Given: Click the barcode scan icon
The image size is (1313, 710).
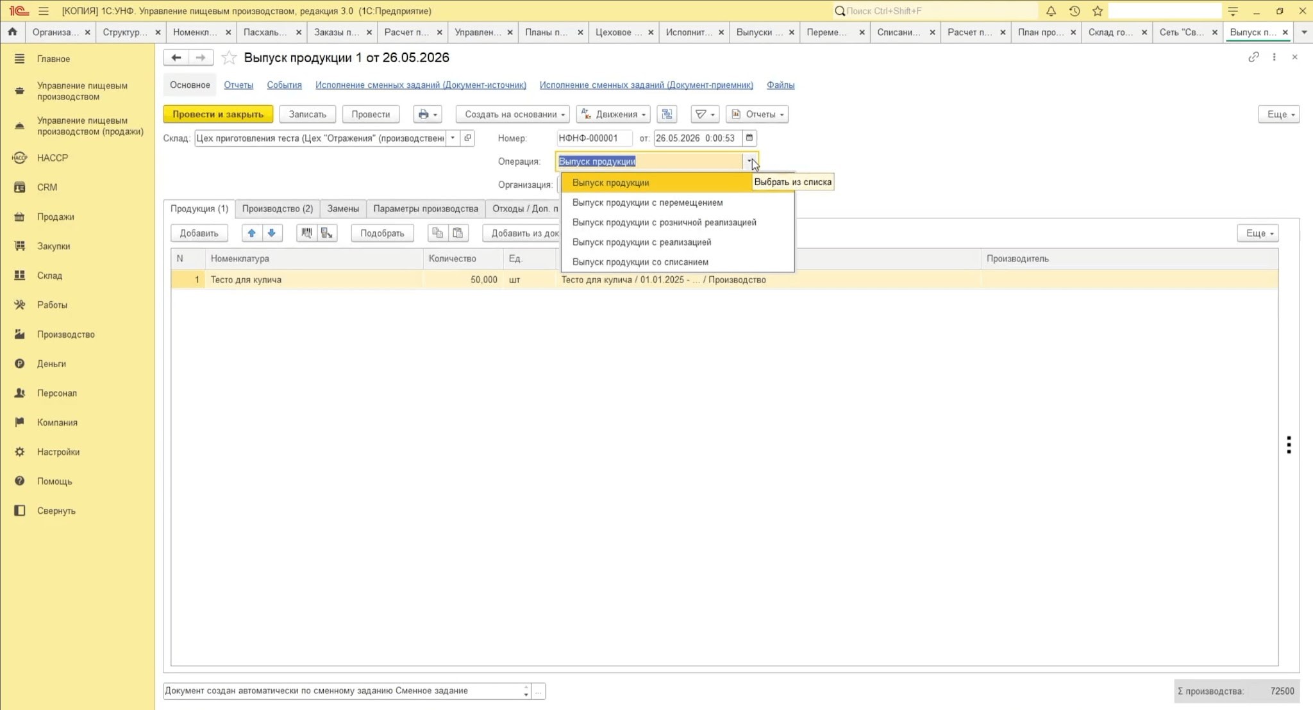Looking at the screenshot, I should click(306, 233).
